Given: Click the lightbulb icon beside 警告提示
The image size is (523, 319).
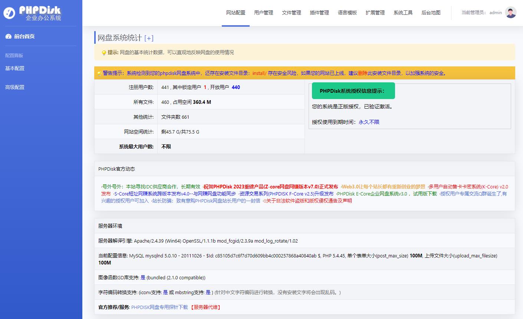Looking at the screenshot, I should pyautogui.click(x=99, y=73).
